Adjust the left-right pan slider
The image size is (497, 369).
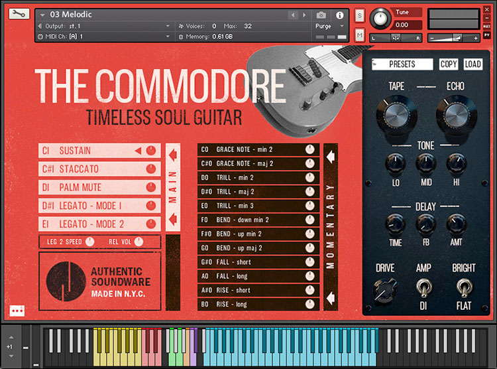396,38
